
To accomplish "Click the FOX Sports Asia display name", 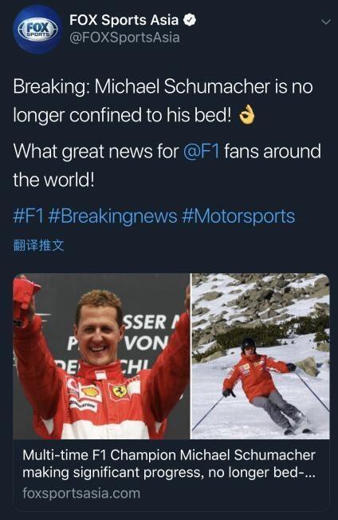I will [124, 20].
